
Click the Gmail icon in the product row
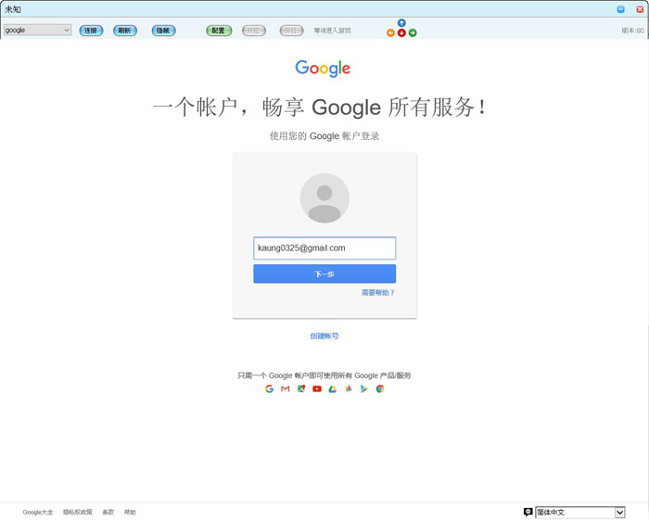[286, 388]
